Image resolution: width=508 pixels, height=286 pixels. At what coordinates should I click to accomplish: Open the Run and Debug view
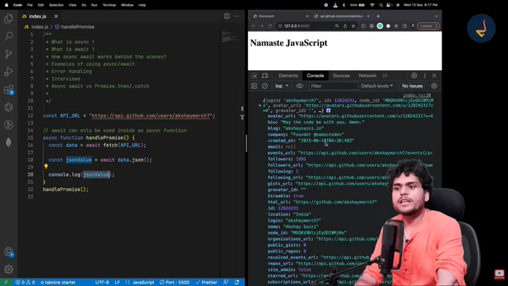[8, 72]
